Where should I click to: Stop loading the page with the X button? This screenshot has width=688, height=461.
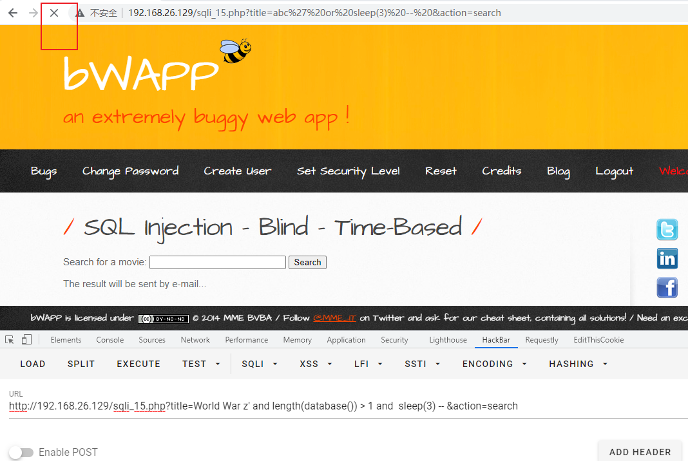(54, 13)
